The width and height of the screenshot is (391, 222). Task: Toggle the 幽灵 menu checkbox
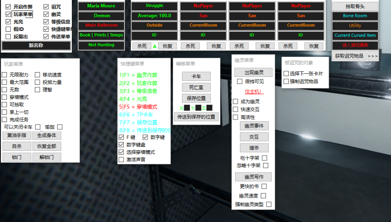coord(46,14)
